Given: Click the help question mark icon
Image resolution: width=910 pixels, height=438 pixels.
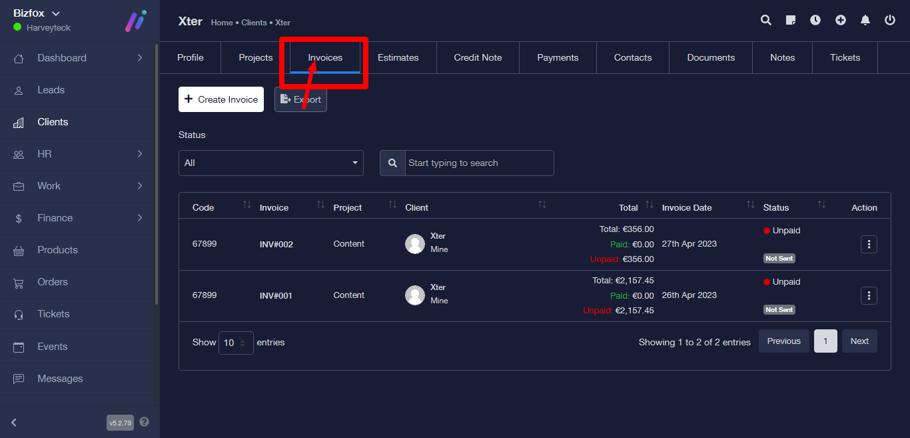Looking at the screenshot, I should (x=145, y=422).
